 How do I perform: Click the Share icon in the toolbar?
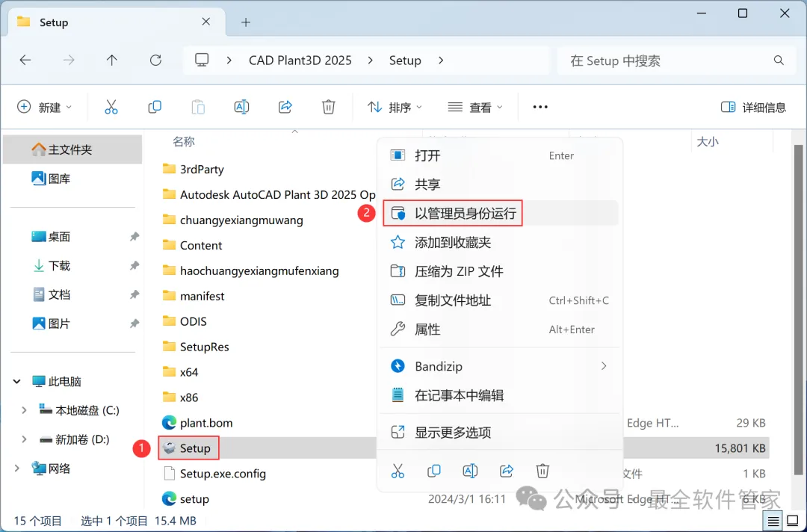click(285, 107)
